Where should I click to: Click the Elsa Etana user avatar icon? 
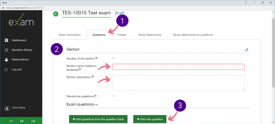click(x=7, y=108)
